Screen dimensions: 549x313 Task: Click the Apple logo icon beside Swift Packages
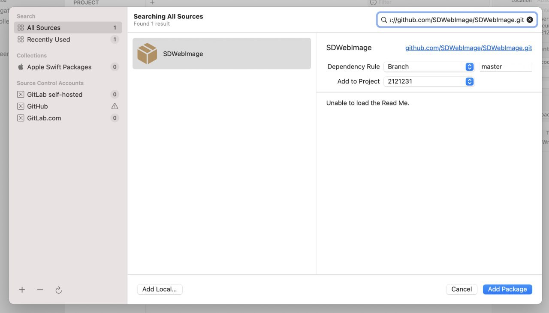click(21, 67)
